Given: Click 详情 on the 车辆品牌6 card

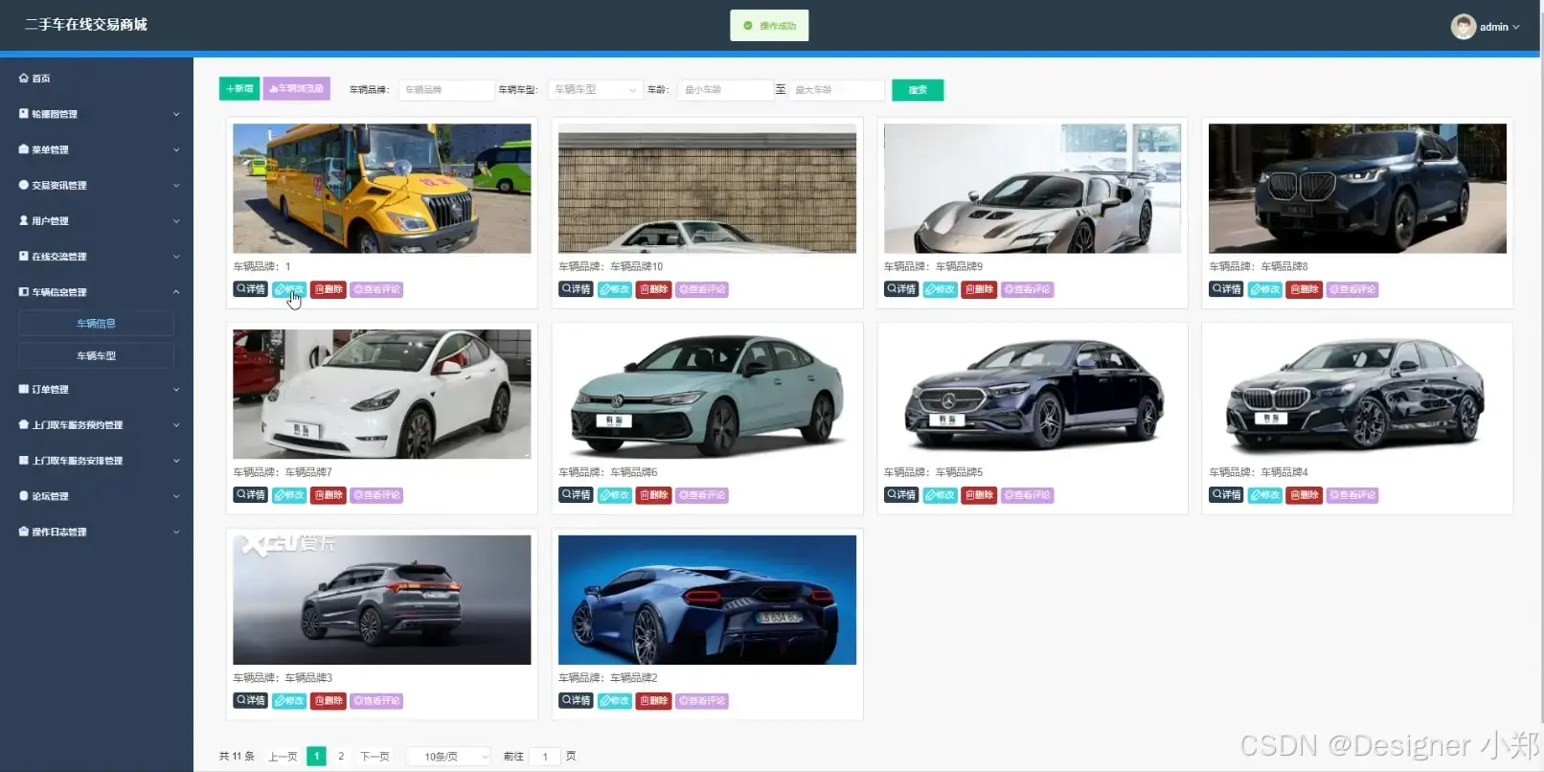Looking at the screenshot, I should click(576, 495).
